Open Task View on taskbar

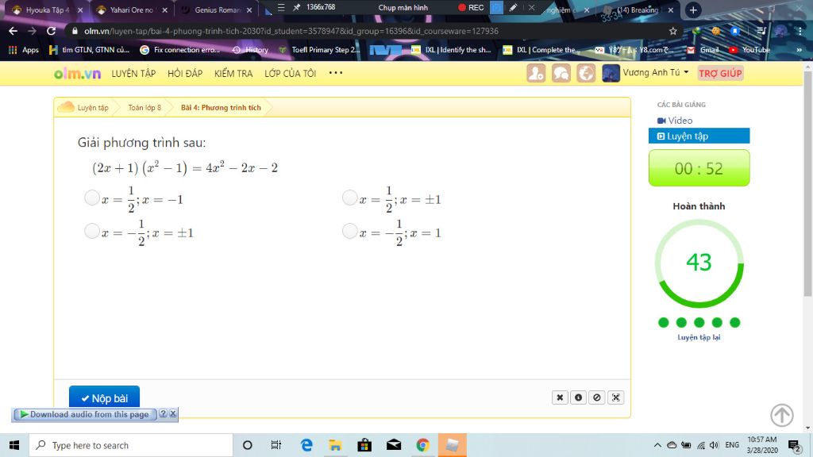click(275, 445)
